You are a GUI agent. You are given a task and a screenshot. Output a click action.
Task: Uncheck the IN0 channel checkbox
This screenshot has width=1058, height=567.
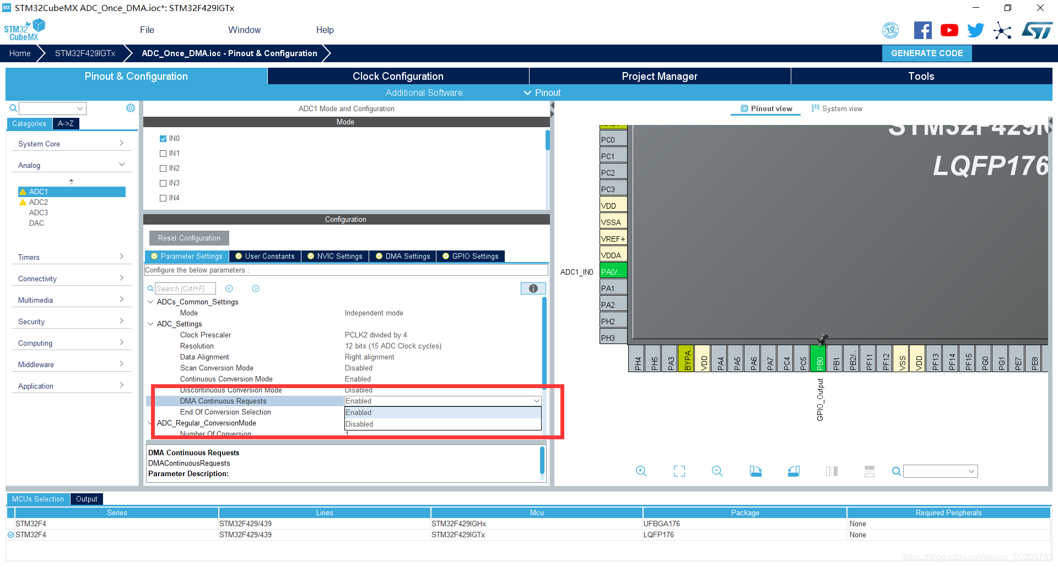coord(163,139)
